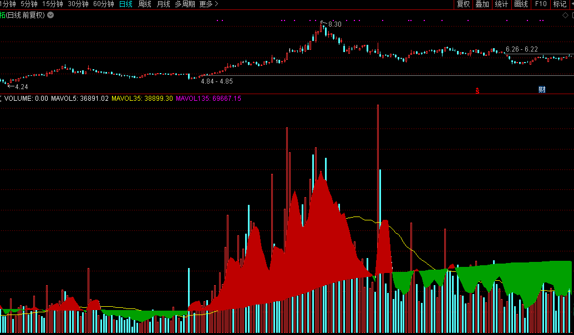This screenshot has width=574, height=335.
Task: Switch to 周线 weekly chart
Action: (144, 4)
